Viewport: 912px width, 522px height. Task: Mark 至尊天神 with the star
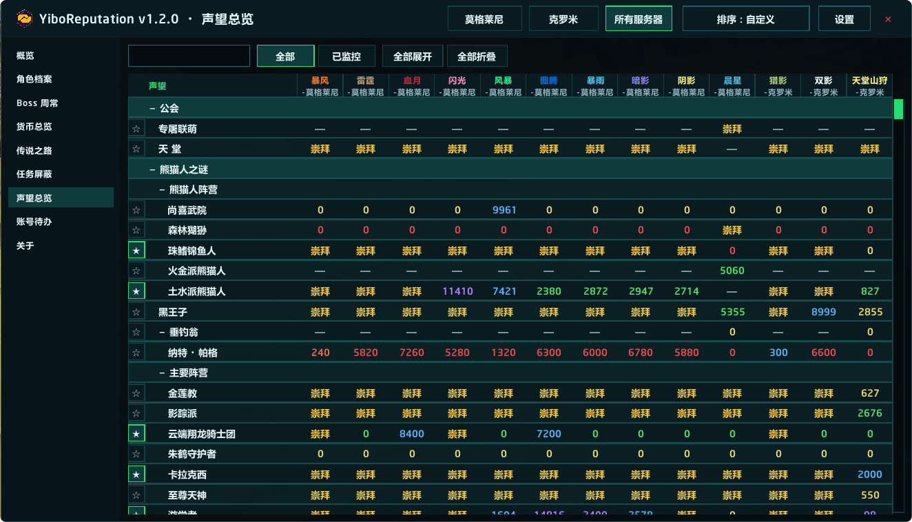click(x=136, y=495)
